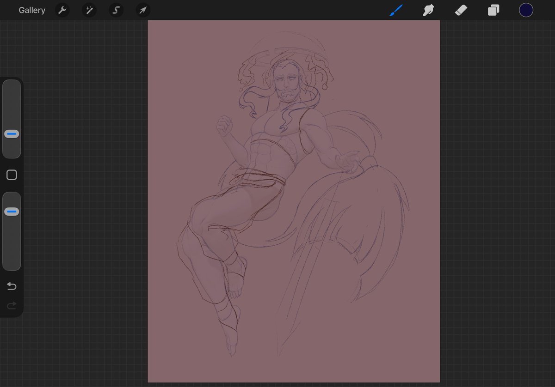Open the Actions menu with the wrench icon
Viewport: 555px width, 387px height.
(62, 10)
